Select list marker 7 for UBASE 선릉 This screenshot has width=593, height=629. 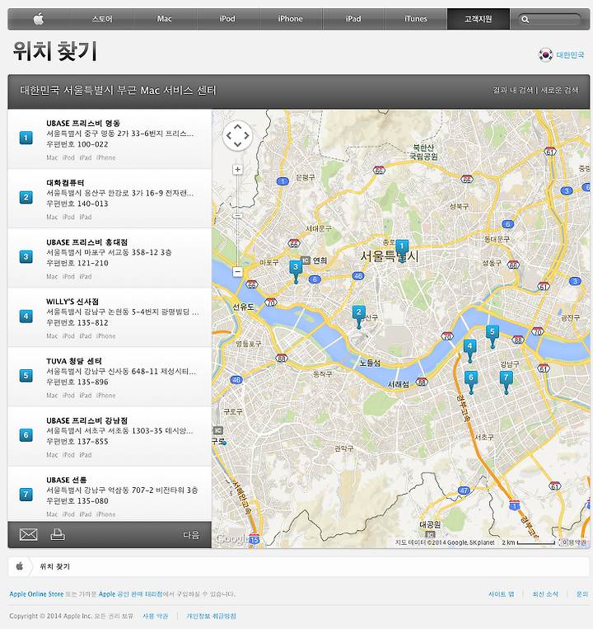pyautogui.click(x=26, y=495)
